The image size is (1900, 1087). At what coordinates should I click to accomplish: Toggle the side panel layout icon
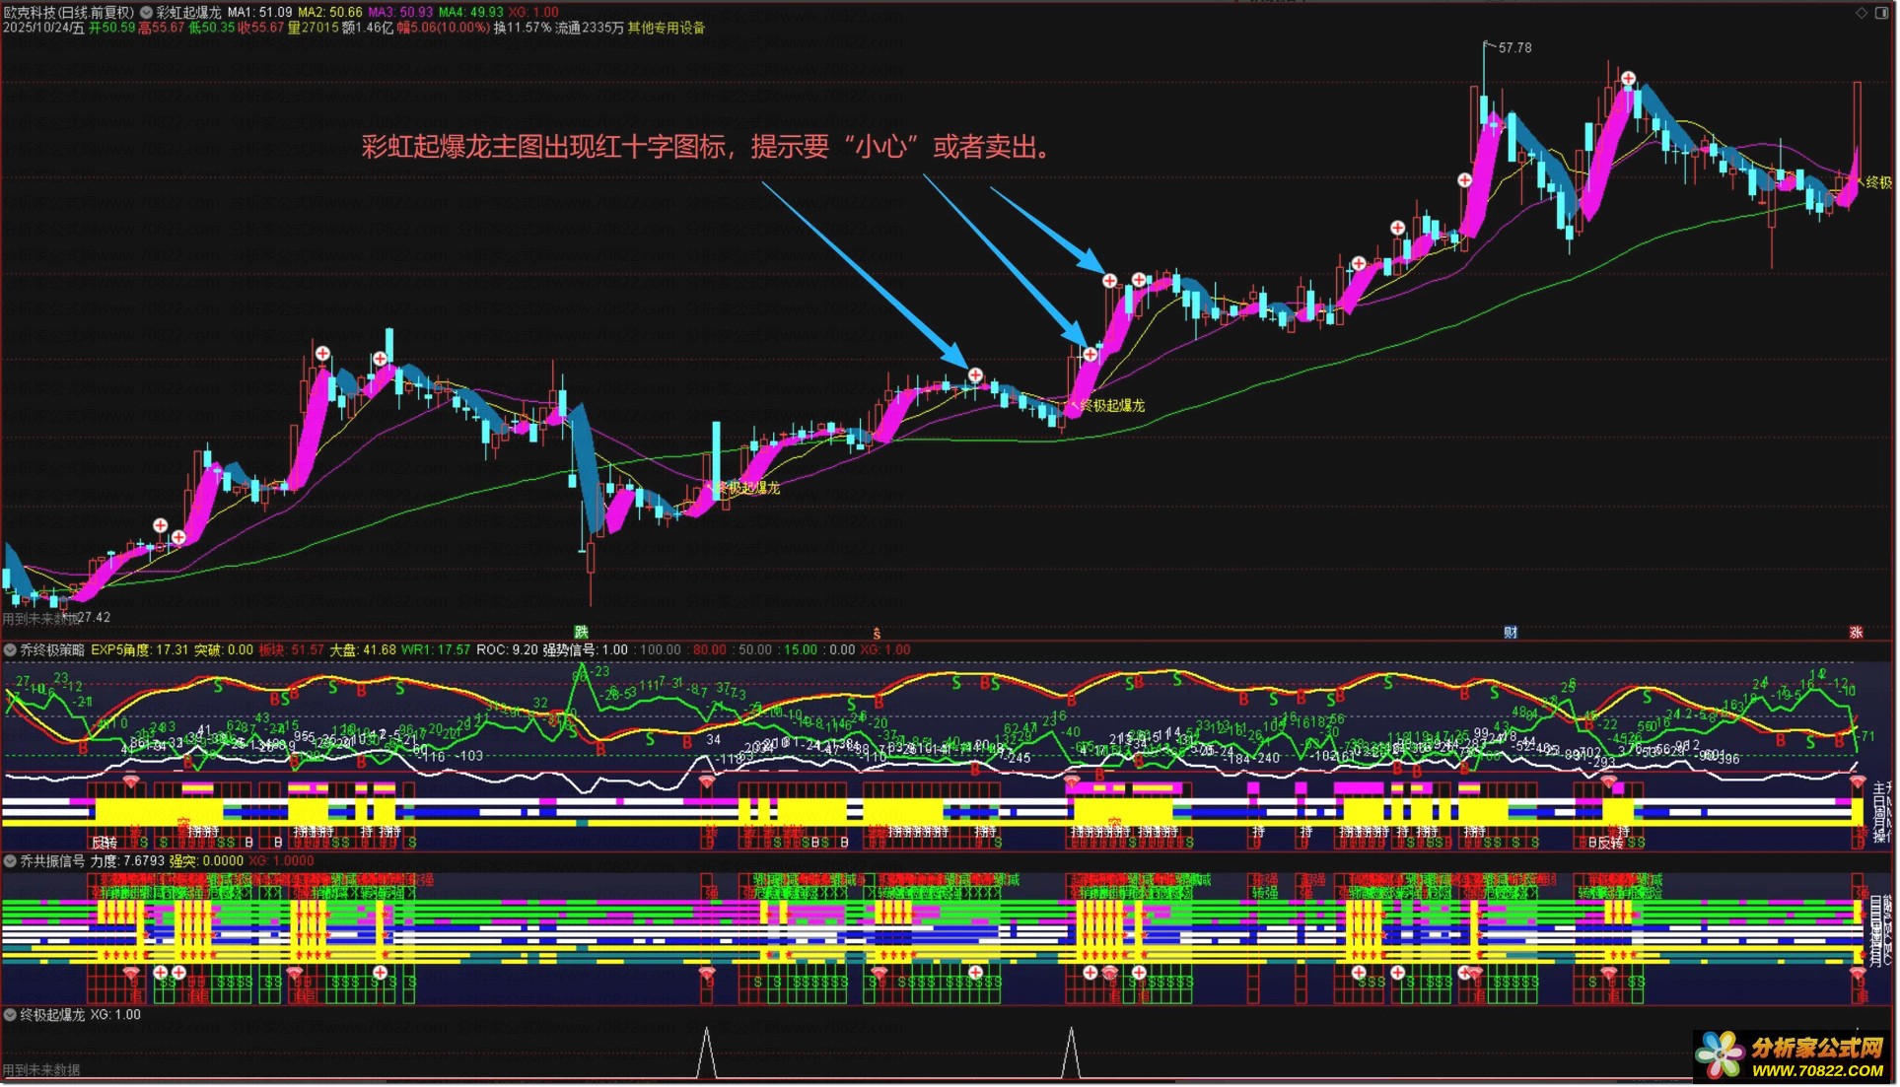tap(1881, 13)
